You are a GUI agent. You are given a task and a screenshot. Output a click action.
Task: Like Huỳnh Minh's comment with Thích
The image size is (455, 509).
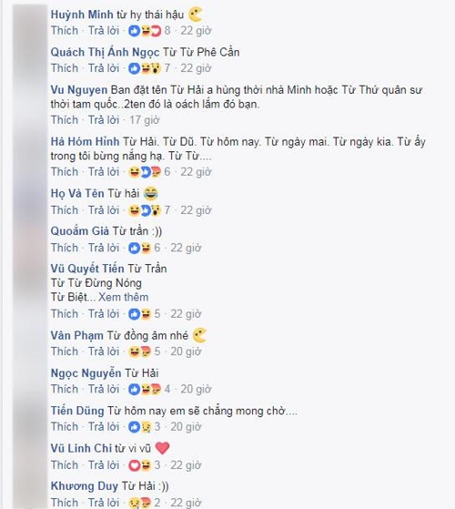click(x=65, y=31)
